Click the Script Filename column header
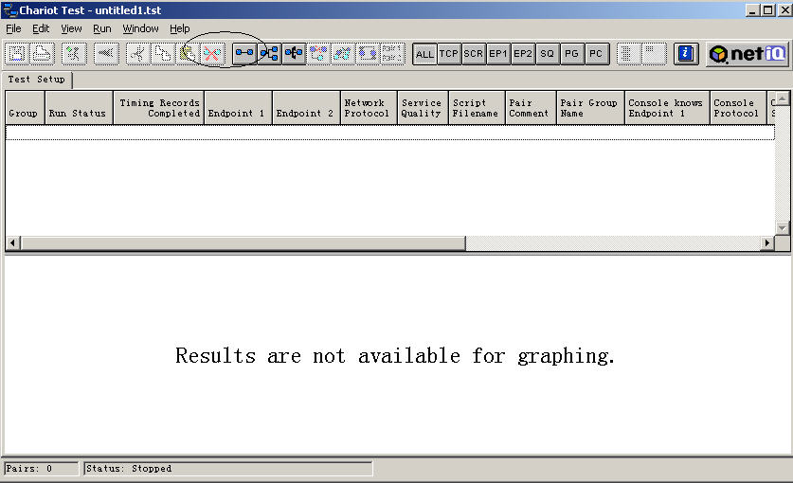793x483 pixels. [x=475, y=108]
